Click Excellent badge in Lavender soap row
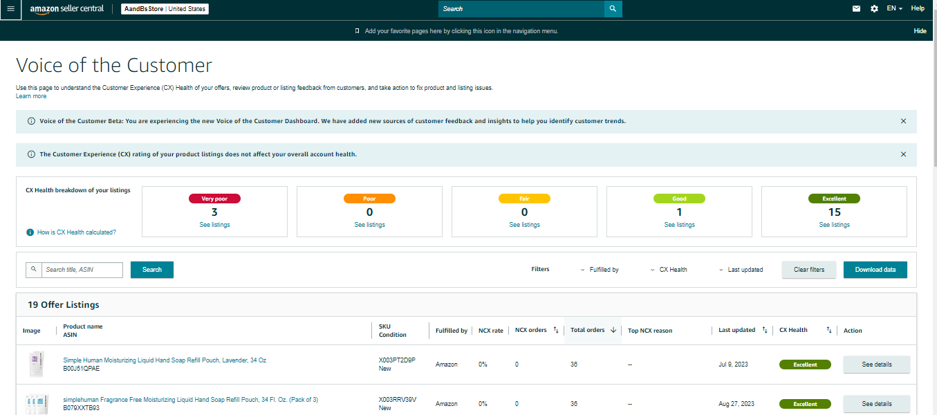The width and height of the screenshot is (937, 415). (805, 365)
